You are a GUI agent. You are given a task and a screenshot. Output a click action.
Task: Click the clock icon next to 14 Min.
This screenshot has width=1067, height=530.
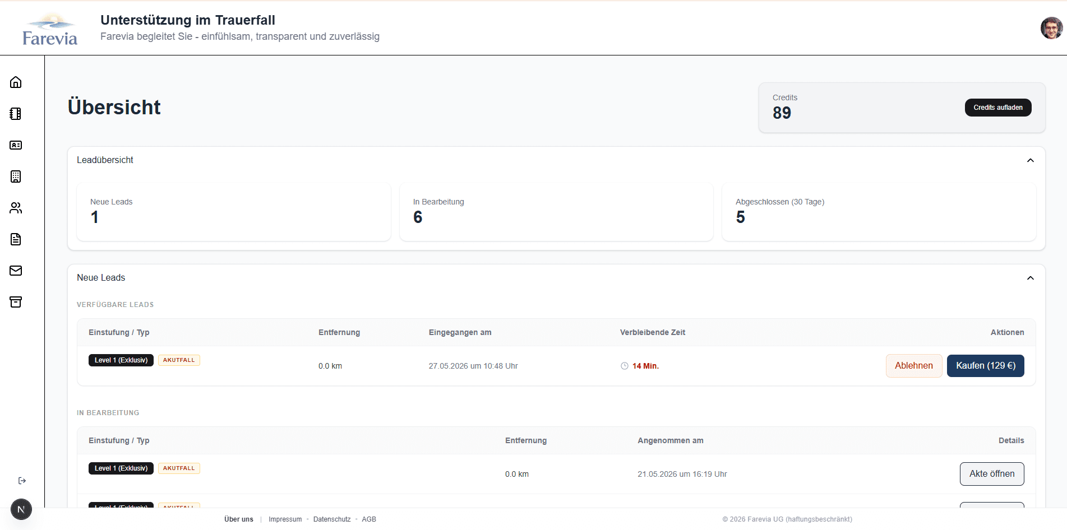click(x=625, y=366)
